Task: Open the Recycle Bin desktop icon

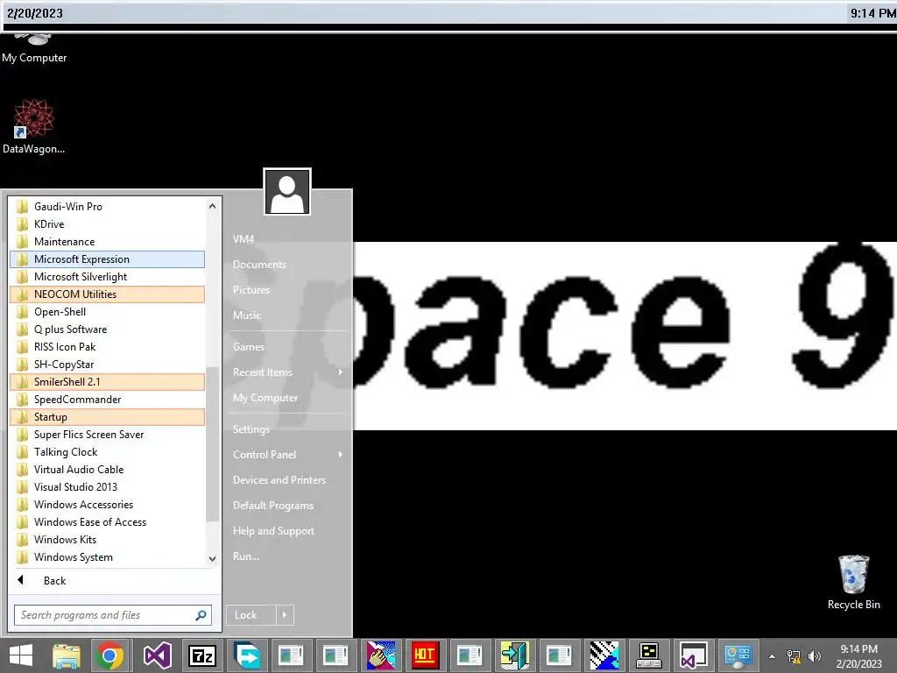Action: [853, 583]
